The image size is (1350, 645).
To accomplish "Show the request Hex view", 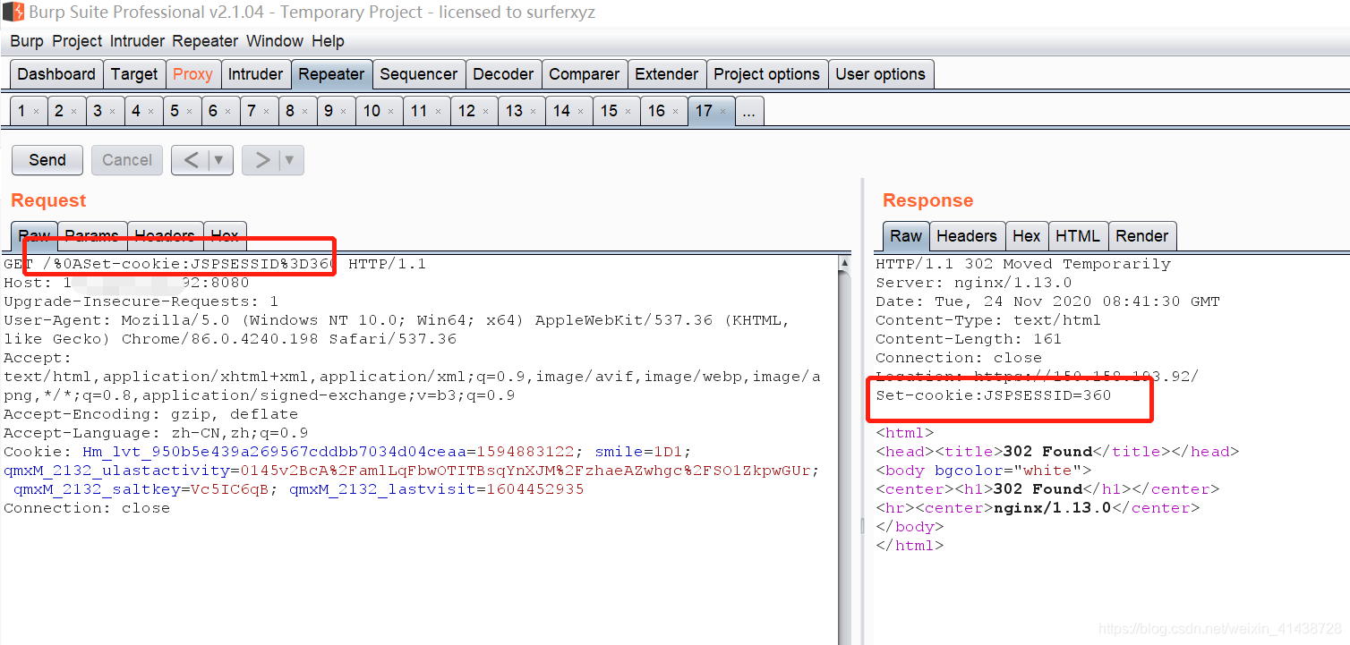I will click(225, 236).
